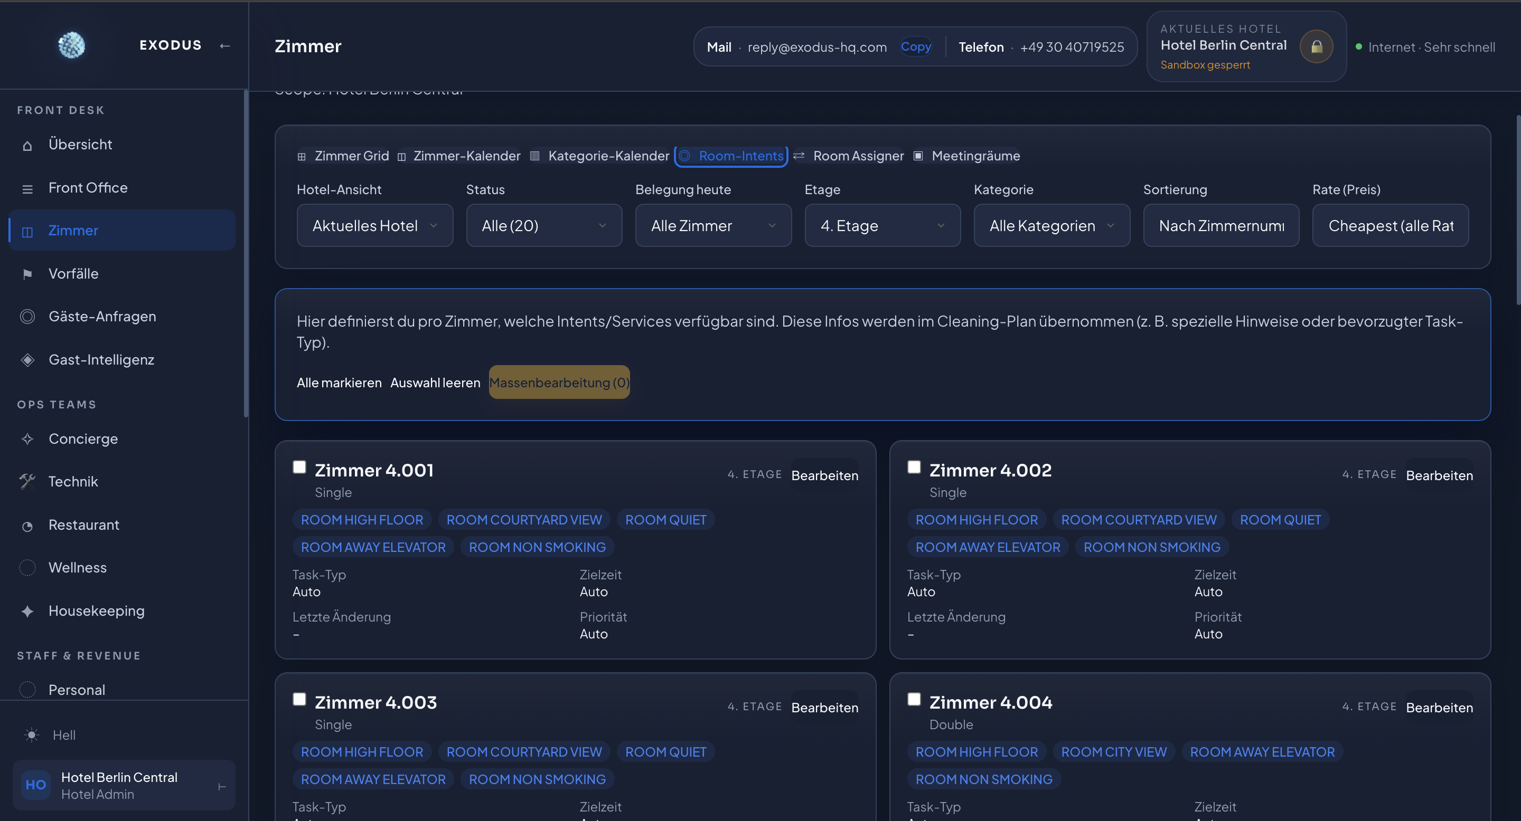The height and width of the screenshot is (821, 1521).
Task: Open Massenbearbeitung (0)
Action: [x=559, y=382]
